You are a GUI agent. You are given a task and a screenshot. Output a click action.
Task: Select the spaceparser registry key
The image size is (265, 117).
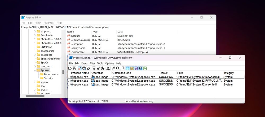47,51
